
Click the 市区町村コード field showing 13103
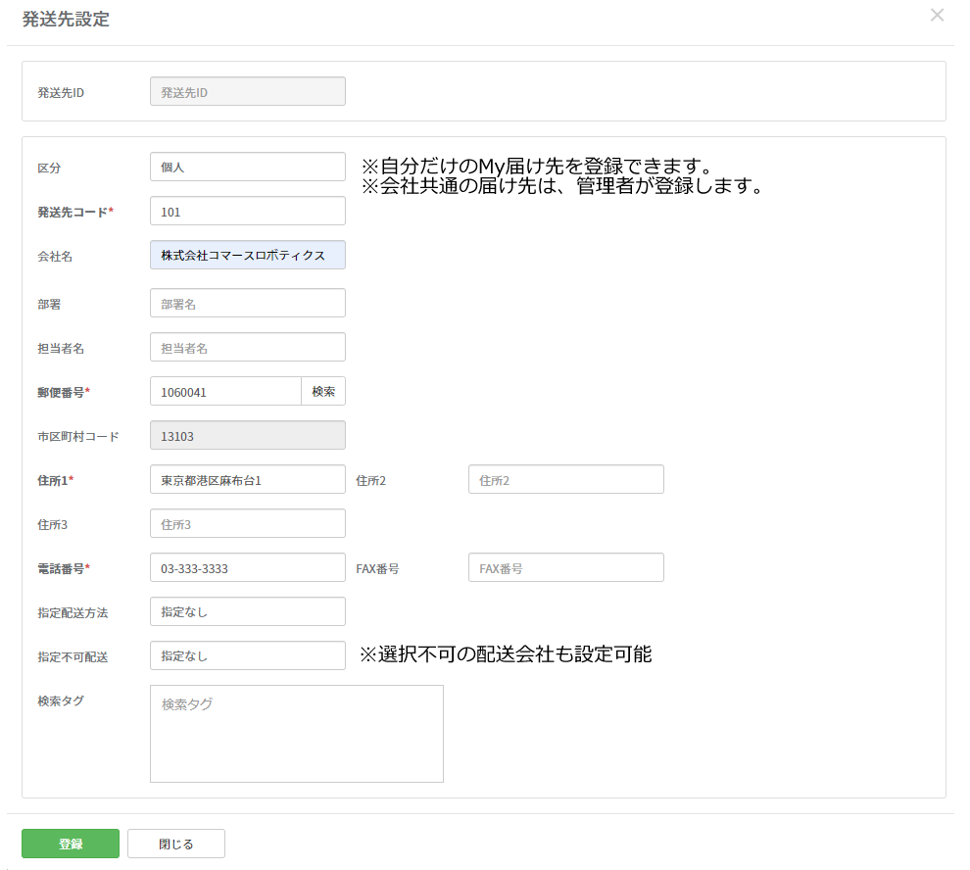click(247, 436)
